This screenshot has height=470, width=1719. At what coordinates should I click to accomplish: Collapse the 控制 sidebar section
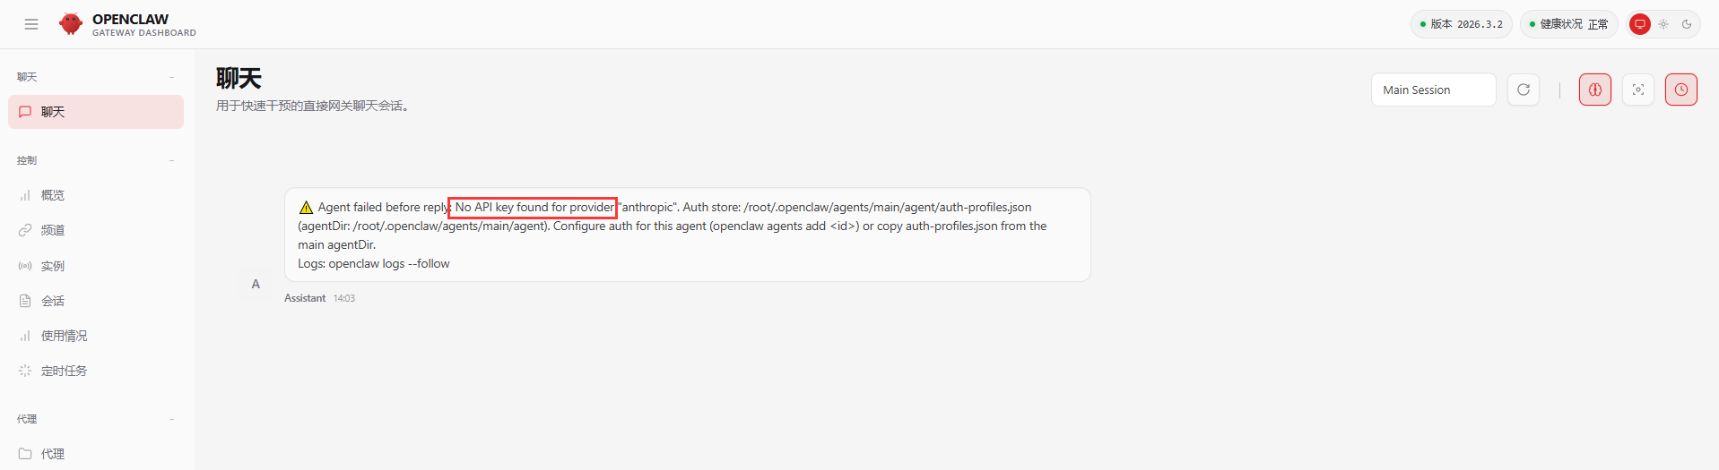171,160
